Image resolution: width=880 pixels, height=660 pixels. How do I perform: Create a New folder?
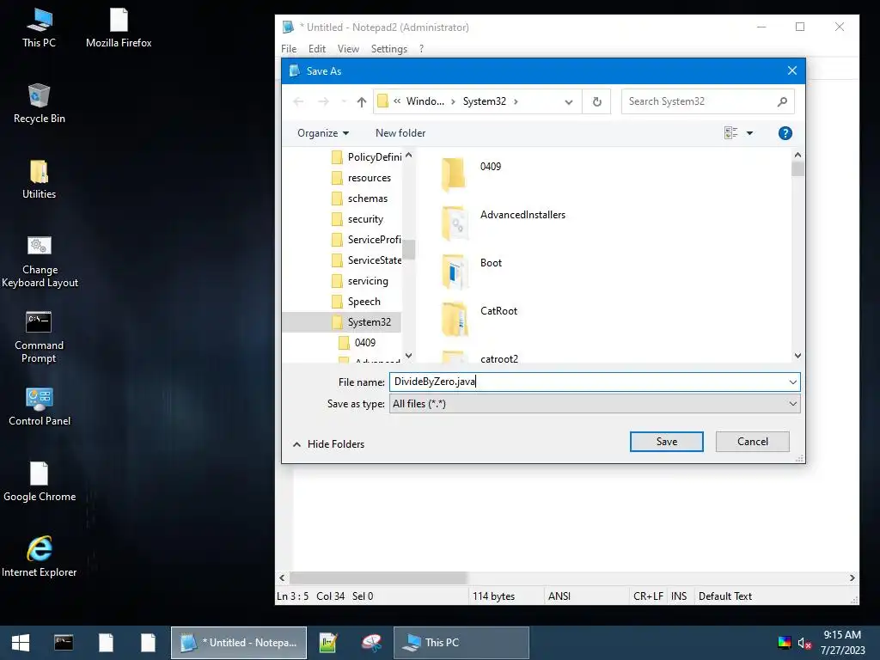400,133
